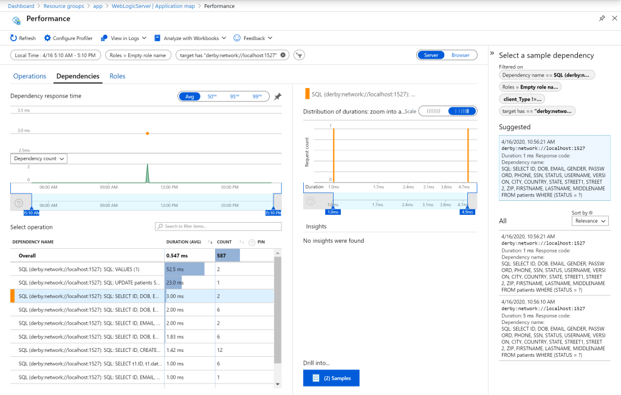This screenshot has width=621, height=395.
Task: Expand the Sort by Relevance dropdown
Action: pos(591,221)
